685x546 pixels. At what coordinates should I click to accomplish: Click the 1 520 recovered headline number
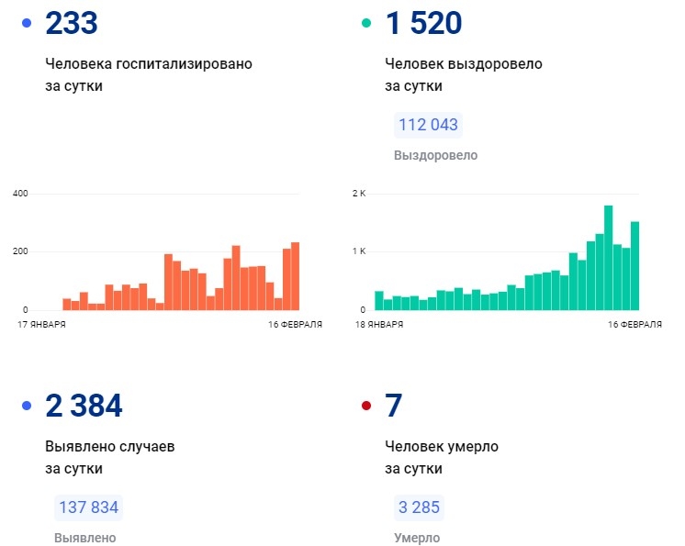click(x=423, y=24)
